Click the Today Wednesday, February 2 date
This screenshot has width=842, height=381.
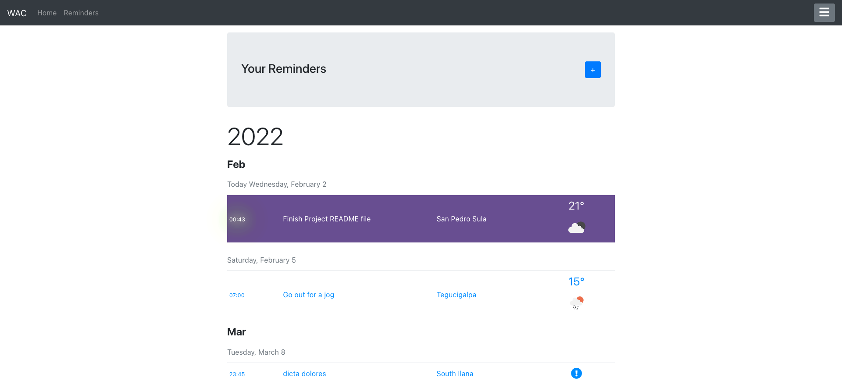(x=277, y=184)
